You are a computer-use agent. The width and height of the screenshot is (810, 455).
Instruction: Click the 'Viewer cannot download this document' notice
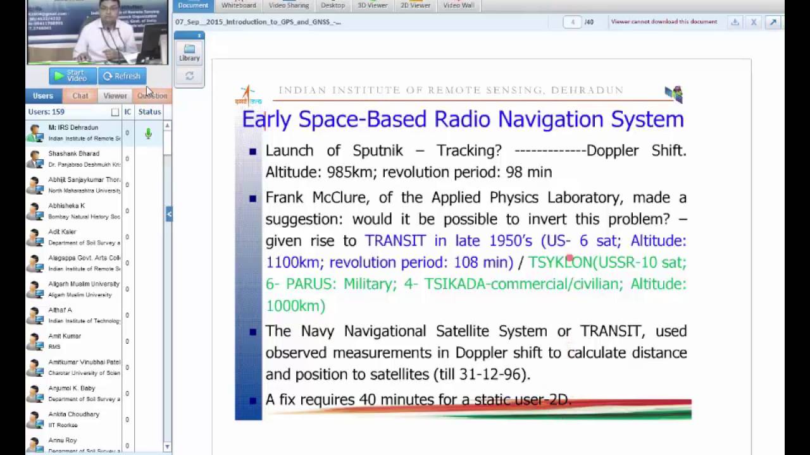tap(664, 22)
